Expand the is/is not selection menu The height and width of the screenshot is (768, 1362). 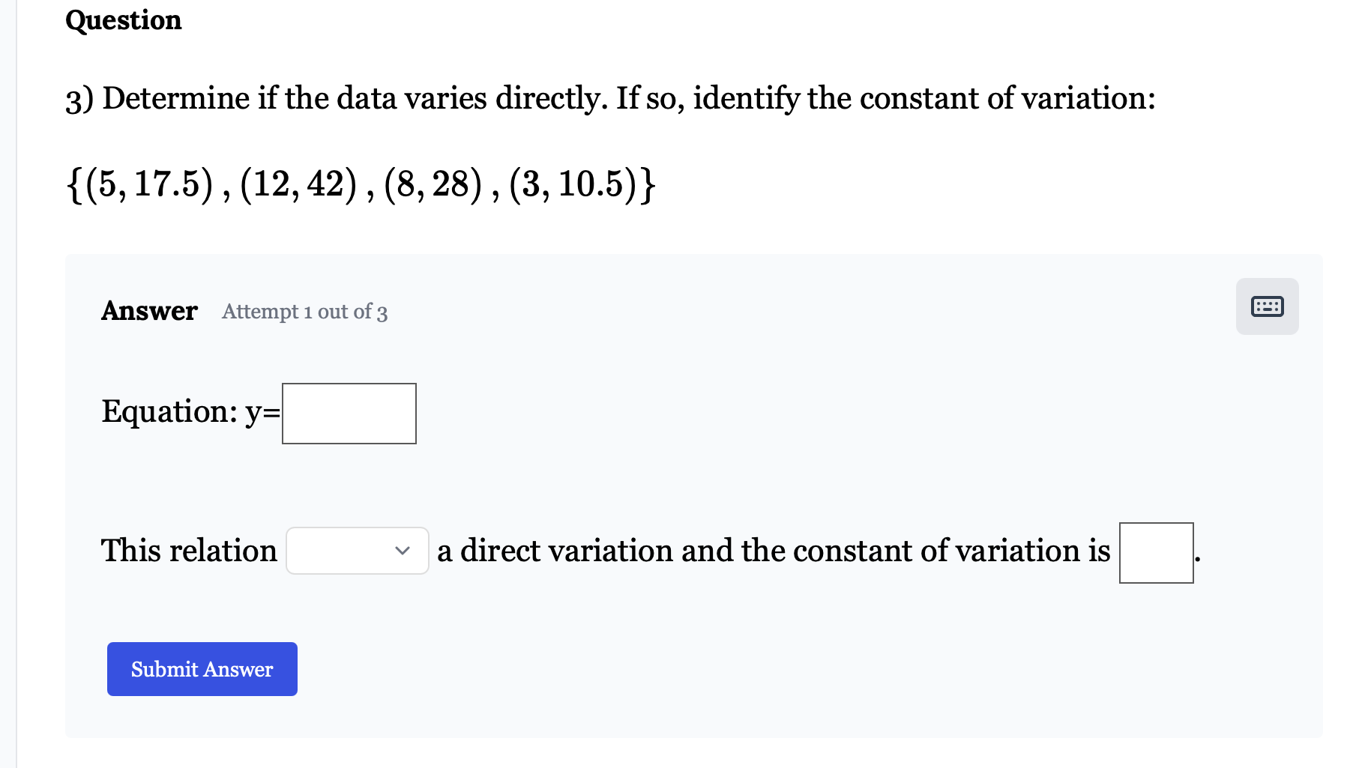coord(356,550)
